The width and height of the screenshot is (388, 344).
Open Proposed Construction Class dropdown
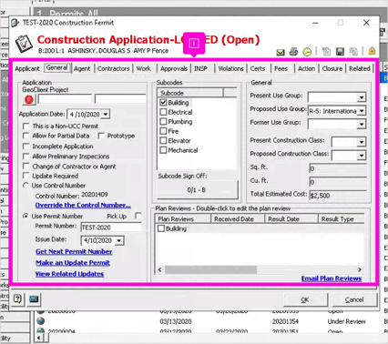point(362,156)
